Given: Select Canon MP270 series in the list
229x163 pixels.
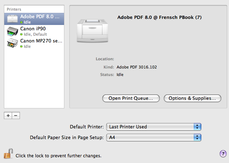Looking at the screenshot, I should (x=41, y=41).
